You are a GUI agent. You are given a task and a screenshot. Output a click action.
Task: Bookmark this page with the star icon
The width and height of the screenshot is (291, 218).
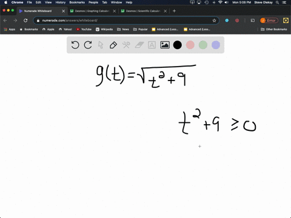pyautogui.click(x=214, y=21)
